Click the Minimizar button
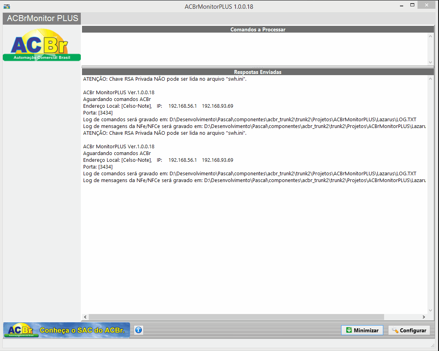Viewport: 439px width, 351px height. click(362, 330)
